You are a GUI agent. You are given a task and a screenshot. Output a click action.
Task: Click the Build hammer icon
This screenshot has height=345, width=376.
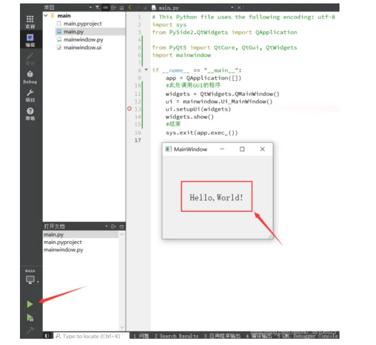point(30,330)
